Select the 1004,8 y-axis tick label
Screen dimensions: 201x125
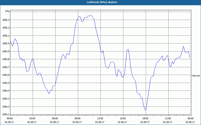pos(6,59)
